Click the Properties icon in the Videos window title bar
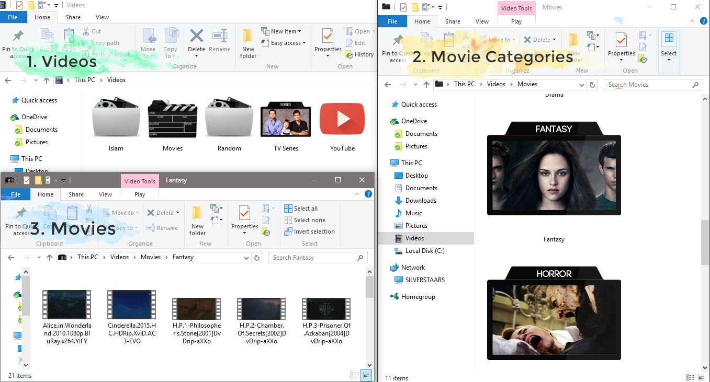Viewport: 710px width, 382px height. point(19,5)
